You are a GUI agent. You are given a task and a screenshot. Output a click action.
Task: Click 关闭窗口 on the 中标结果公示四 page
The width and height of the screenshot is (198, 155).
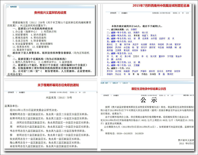click(x=116, y=95)
